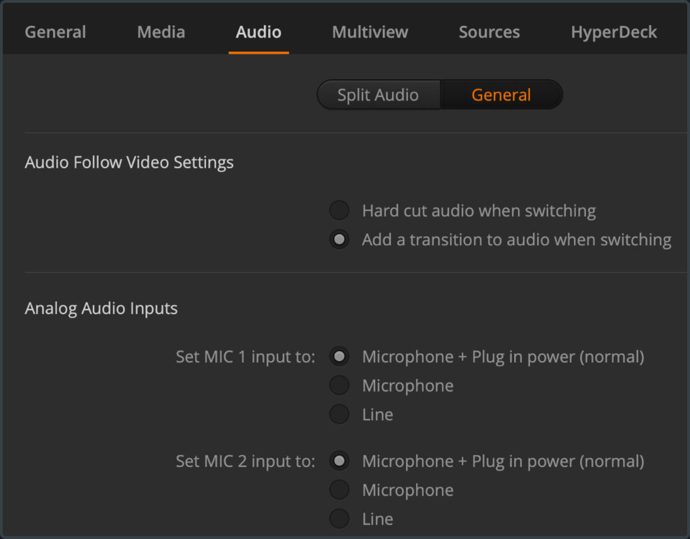Image resolution: width=690 pixels, height=539 pixels.
Task: Open the Sources tab
Action: click(x=489, y=31)
